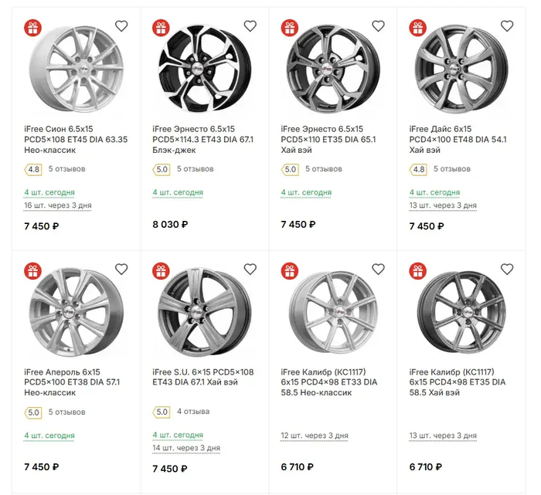Expand '13 шт. через 3 дня' for Калибр Хай вэй
Viewport: 541px width, 495px height.
tap(443, 436)
